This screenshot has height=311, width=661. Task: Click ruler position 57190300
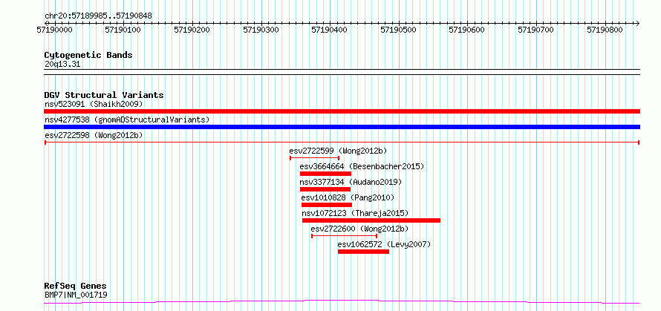[x=261, y=30]
